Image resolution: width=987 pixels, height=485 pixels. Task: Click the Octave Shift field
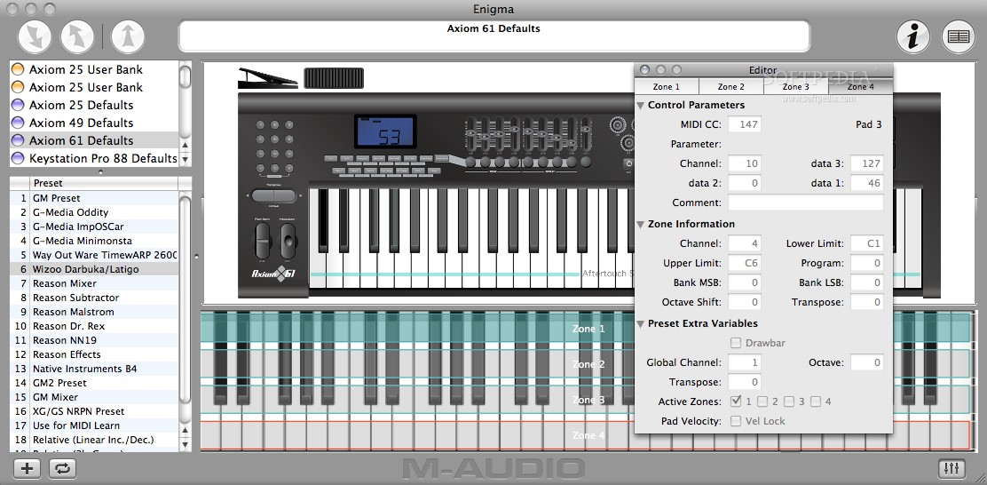[744, 302]
